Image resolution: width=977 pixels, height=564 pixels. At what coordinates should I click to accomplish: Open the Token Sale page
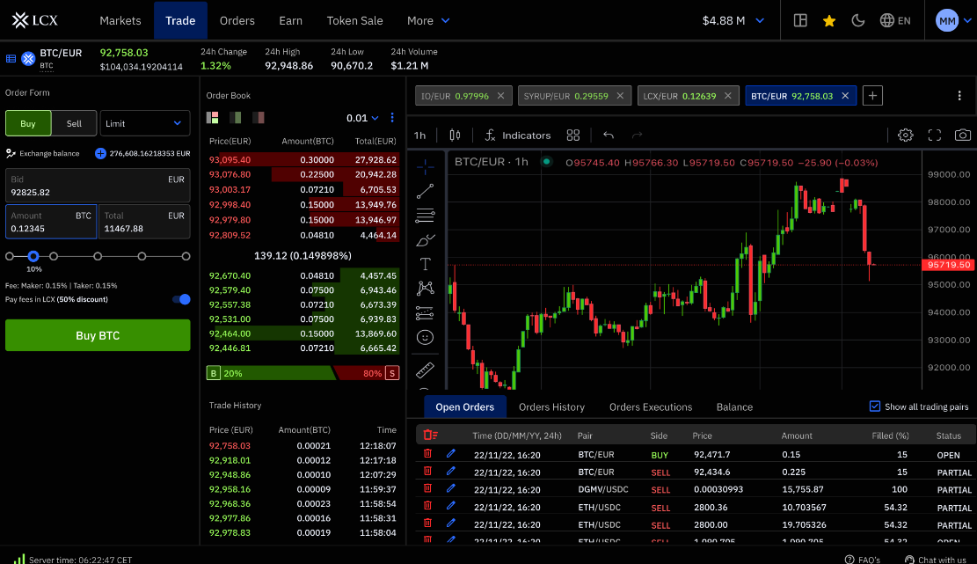[354, 20]
